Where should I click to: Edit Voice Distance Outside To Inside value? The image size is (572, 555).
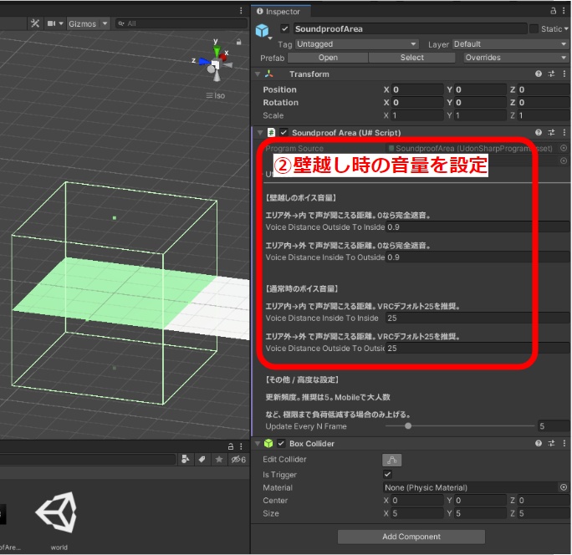tap(478, 227)
